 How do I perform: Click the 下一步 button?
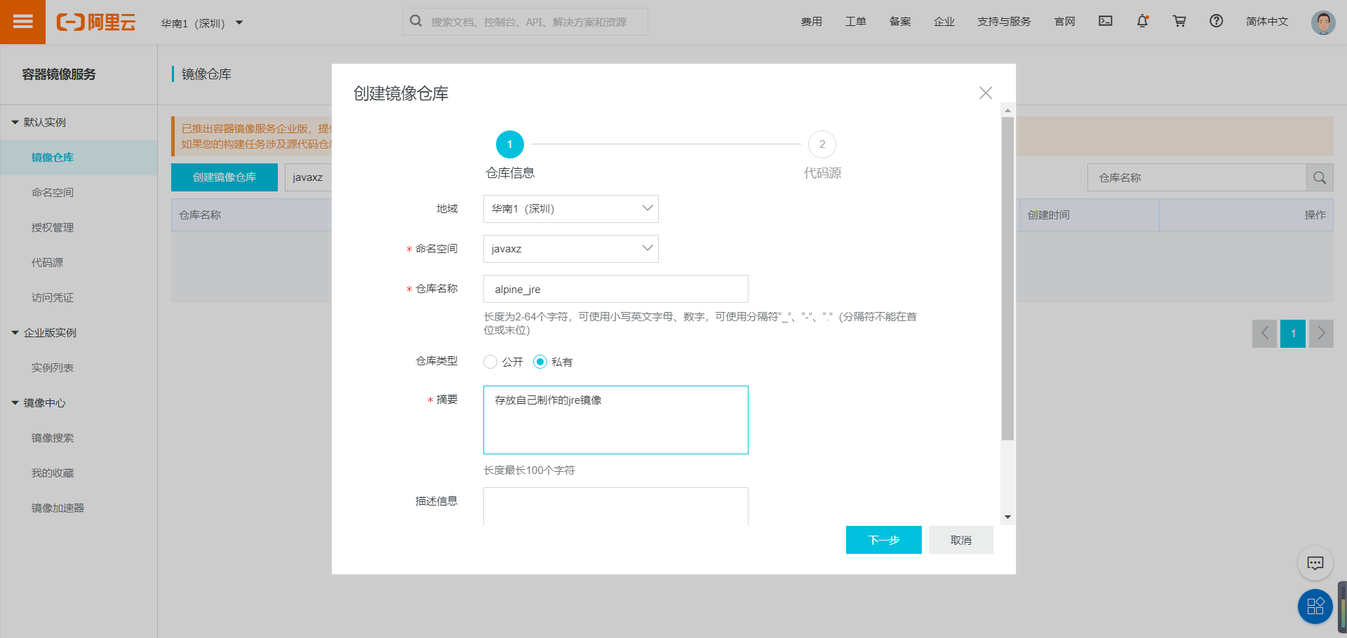883,540
